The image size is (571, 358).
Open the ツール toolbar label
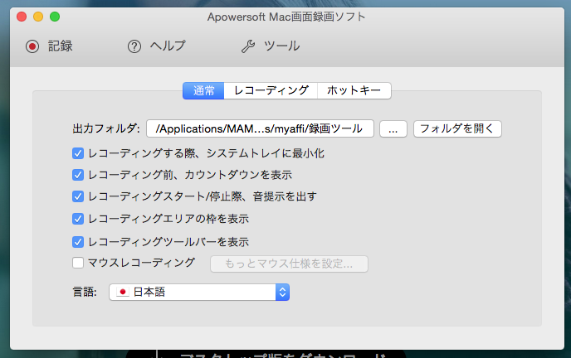282,46
